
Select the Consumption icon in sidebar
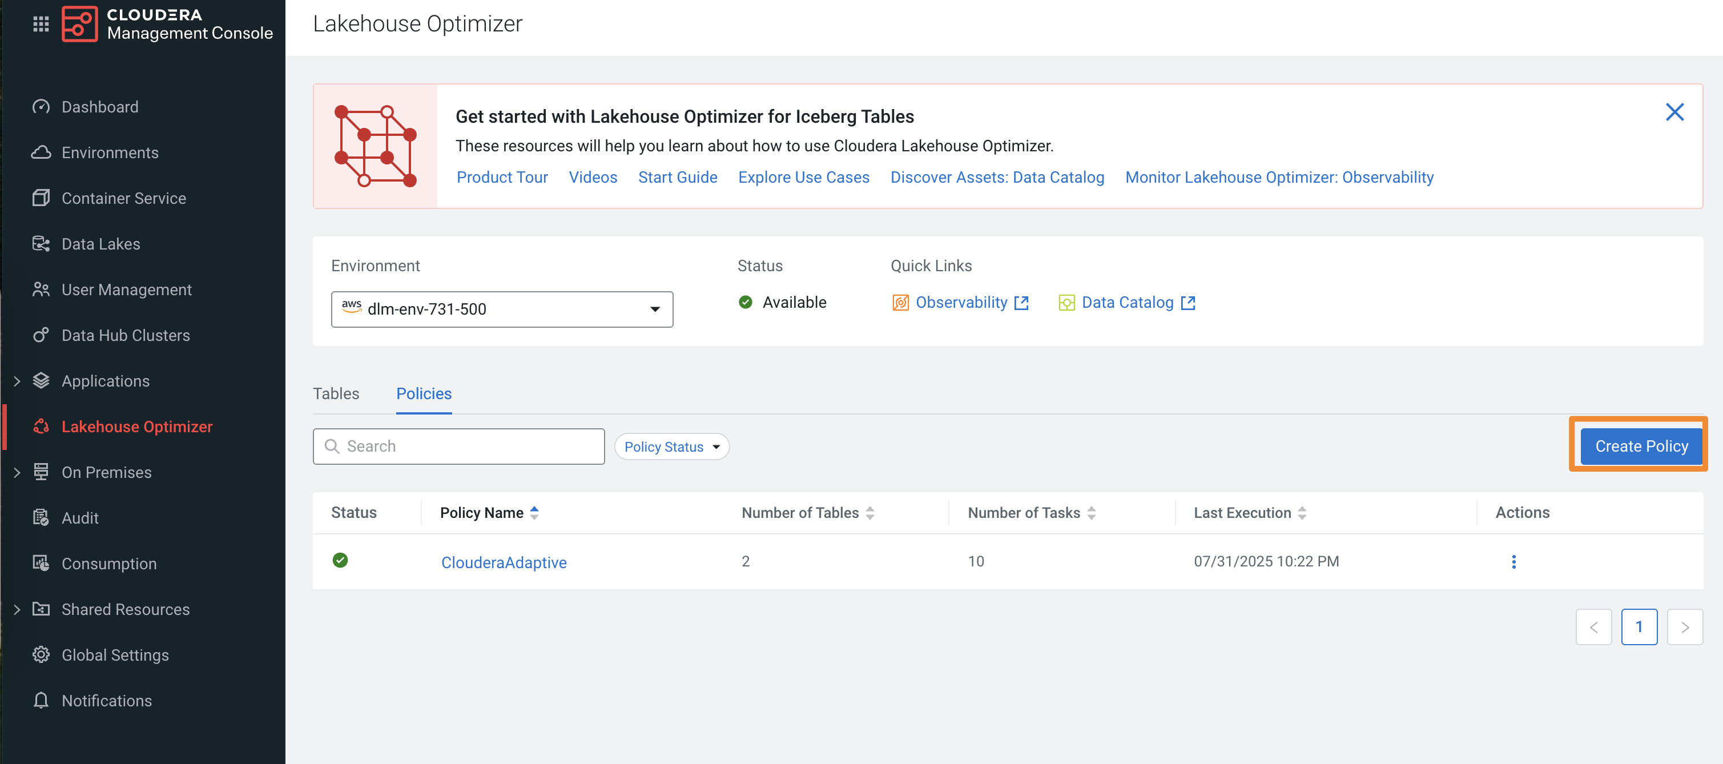click(41, 562)
